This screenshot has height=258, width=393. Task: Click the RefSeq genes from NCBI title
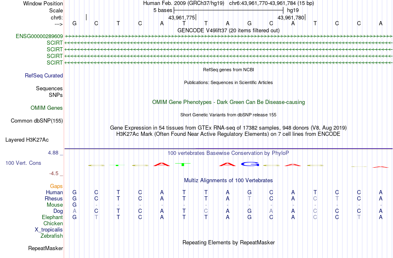pyautogui.click(x=228, y=70)
